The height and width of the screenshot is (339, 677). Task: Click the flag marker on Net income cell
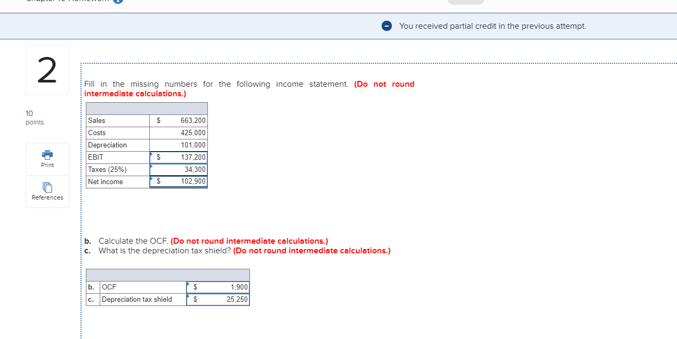(151, 179)
